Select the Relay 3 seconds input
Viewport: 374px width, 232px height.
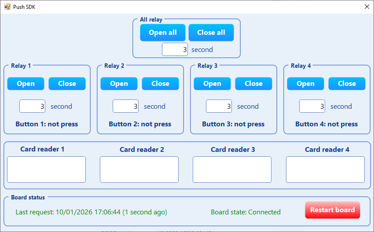(x=219, y=106)
